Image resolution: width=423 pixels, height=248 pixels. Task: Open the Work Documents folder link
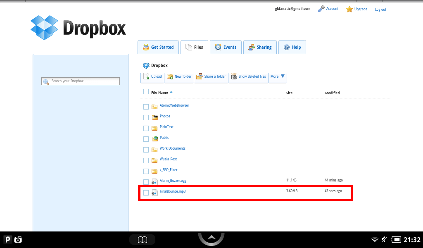pos(172,148)
